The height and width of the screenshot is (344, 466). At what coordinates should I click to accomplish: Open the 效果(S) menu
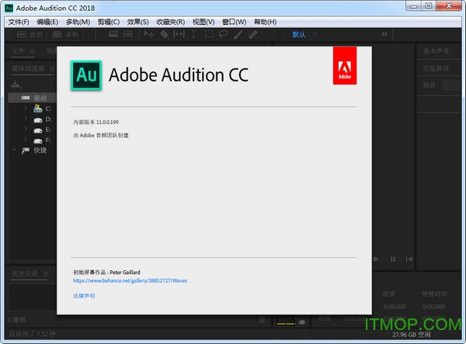point(137,22)
